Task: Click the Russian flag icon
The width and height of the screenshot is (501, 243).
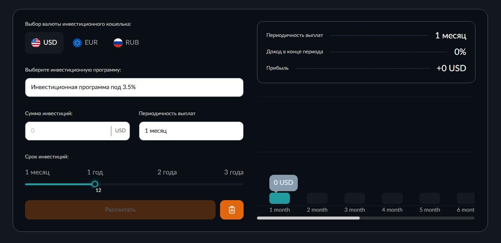Action: pyautogui.click(x=118, y=43)
